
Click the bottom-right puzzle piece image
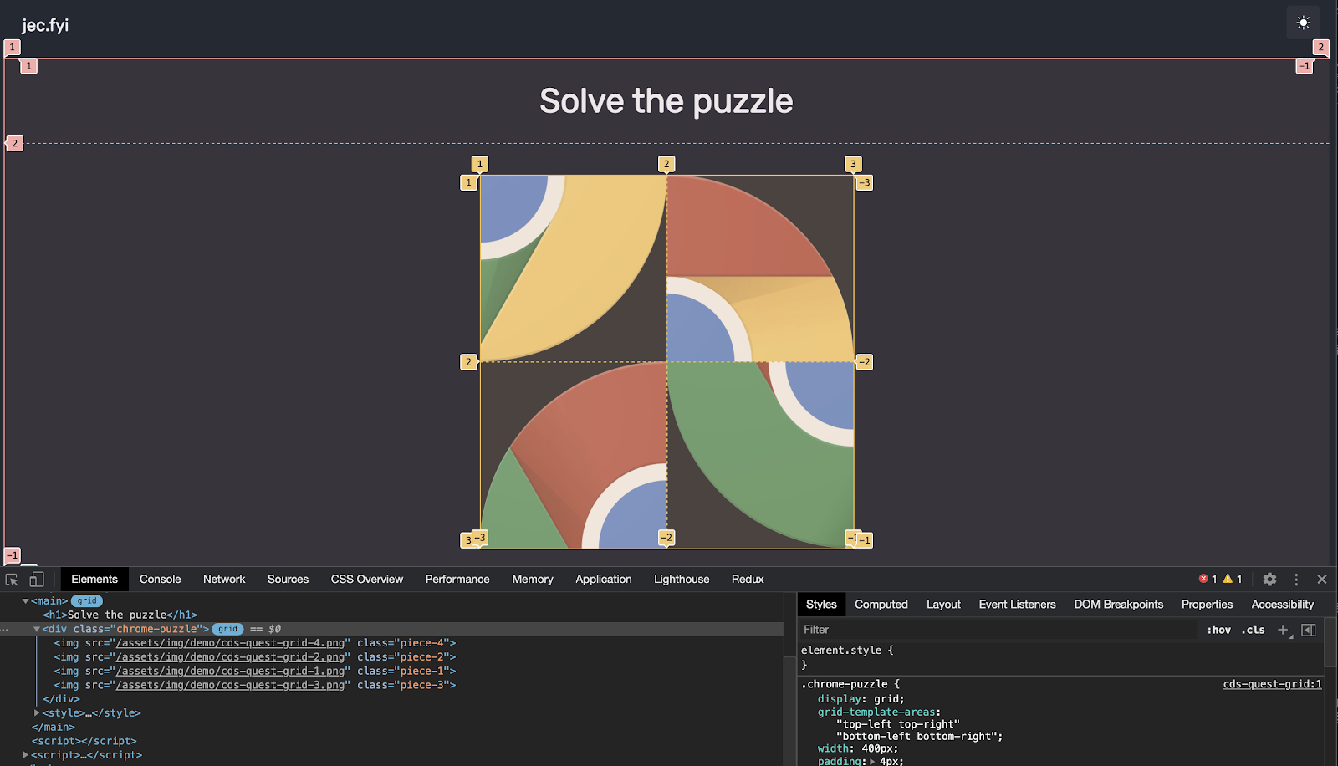pos(760,455)
